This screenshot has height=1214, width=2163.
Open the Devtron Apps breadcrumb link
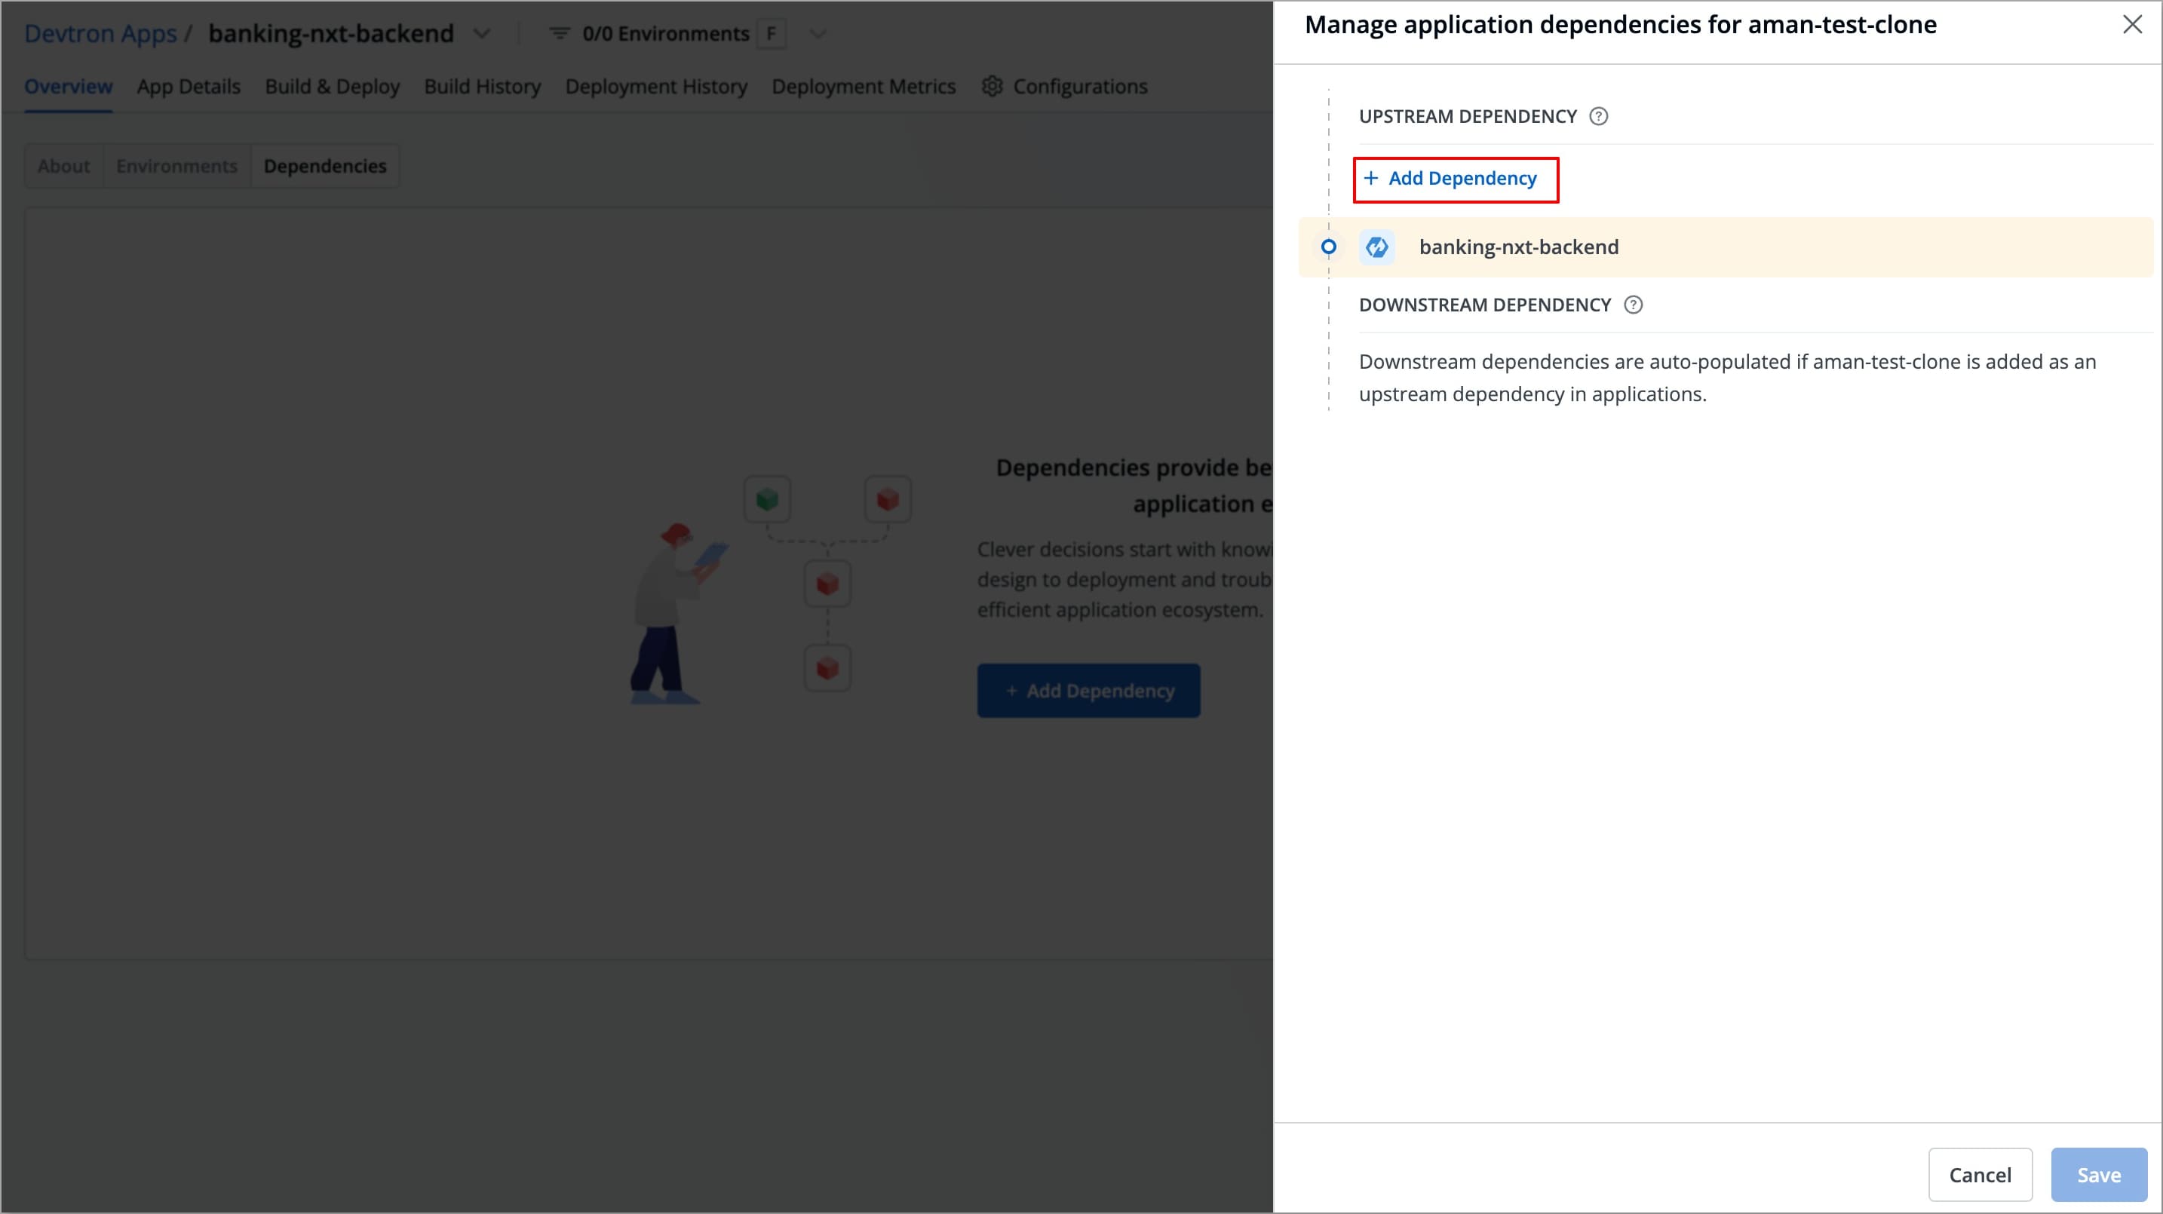[100, 34]
